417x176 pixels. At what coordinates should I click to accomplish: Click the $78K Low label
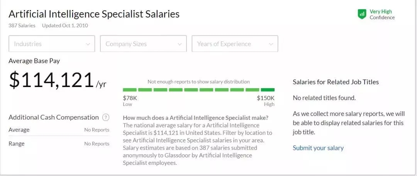130,101
